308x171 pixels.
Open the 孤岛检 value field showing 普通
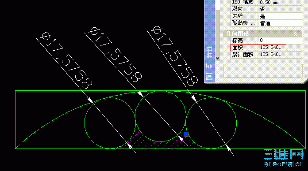point(280,23)
